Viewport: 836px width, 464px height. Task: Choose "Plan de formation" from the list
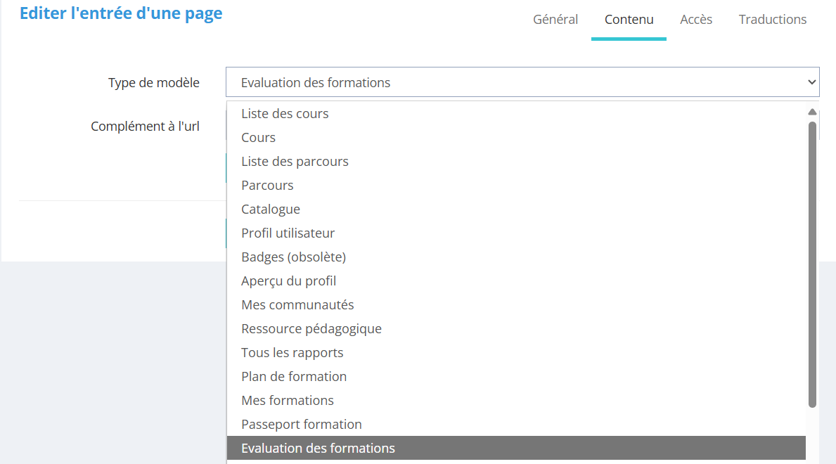pos(294,376)
